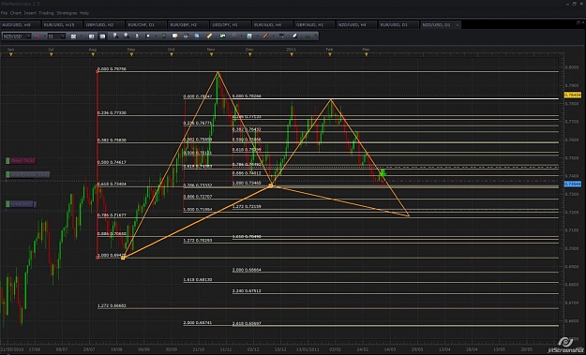This screenshot has height=355, width=586.
Task: Click the second magnifier zoom icon
Action: coord(127,36)
